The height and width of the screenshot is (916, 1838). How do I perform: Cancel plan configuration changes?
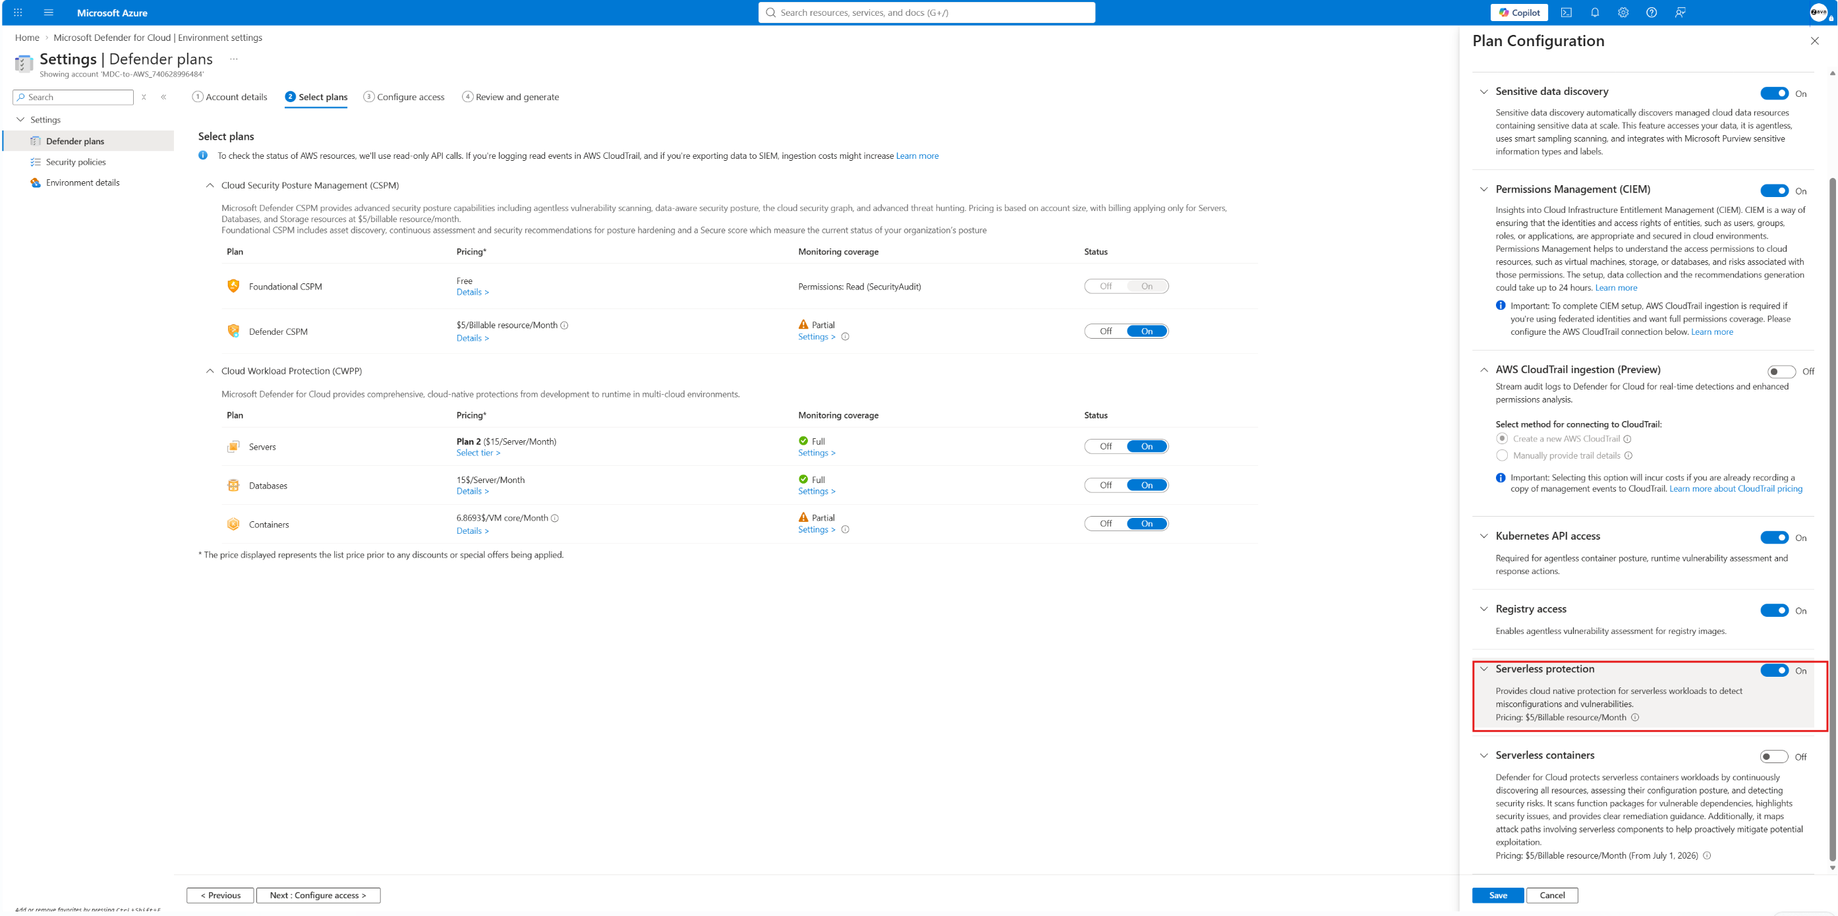[1552, 896]
